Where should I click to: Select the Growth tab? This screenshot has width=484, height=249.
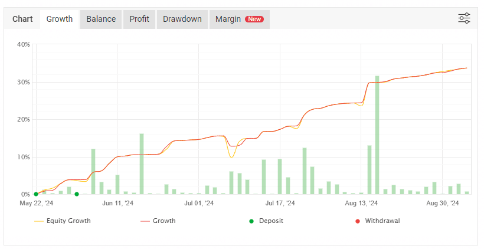[60, 19]
